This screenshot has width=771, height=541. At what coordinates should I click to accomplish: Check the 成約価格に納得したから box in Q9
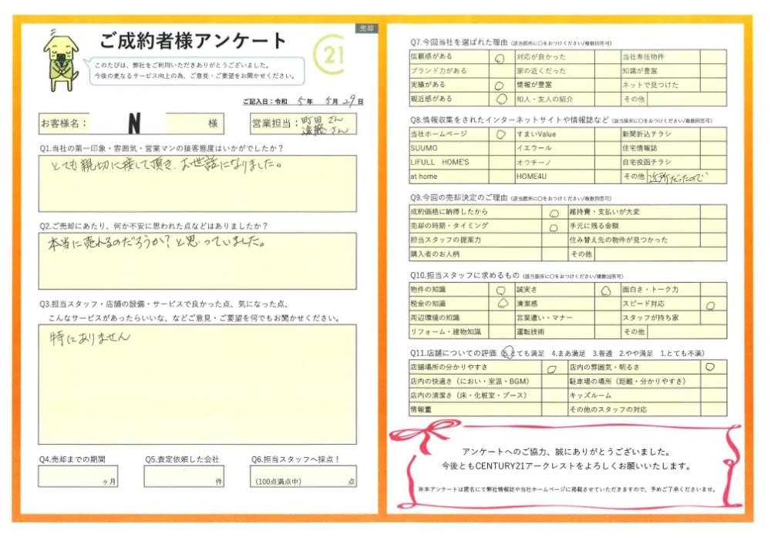click(x=554, y=211)
